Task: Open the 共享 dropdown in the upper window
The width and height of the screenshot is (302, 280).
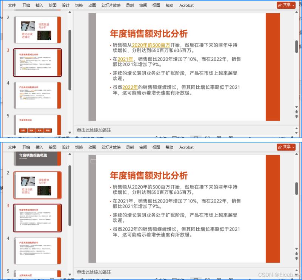Action: click(x=286, y=5)
